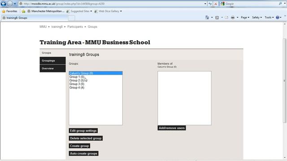The height and width of the screenshot is (161, 287).
Task: Click the Edit group settings button
Action: click(83, 131)
